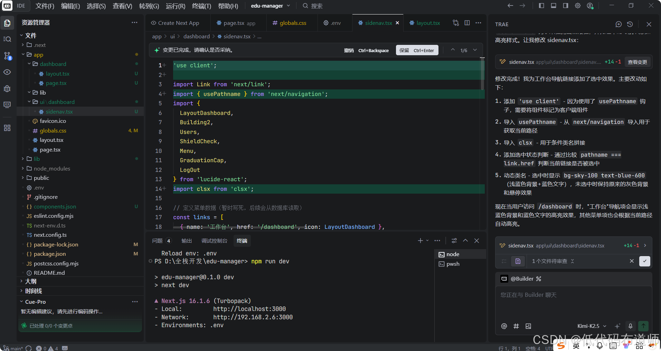Accept all changes with checkmark button
This screenshot has width=661, height=351.
pyautogui.click(x=645, y=261)
